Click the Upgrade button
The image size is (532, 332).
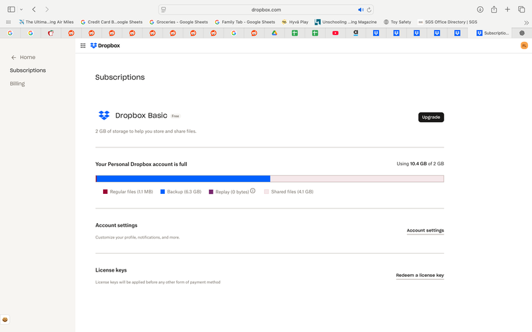tap(431, 118)
